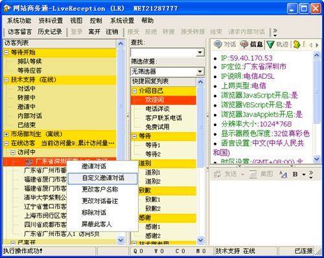Select 对话中 in visitor list

click(27, 89)
